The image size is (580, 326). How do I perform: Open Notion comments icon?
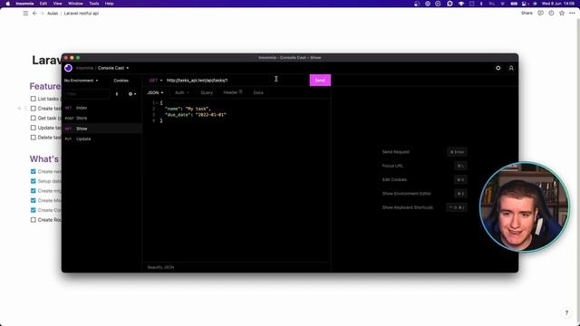pyautogui.click(x=540, y=13)
